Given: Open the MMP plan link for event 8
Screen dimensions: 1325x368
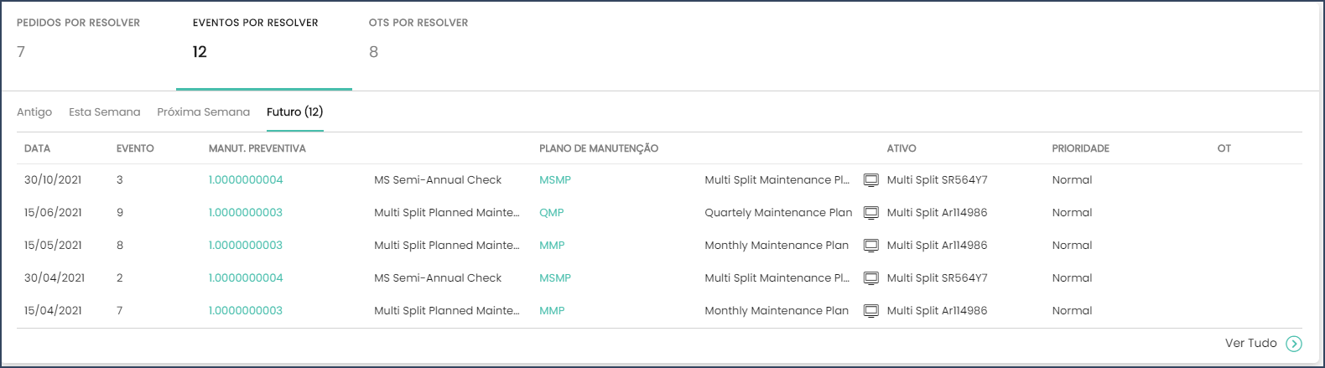Looking at the screenshot, I should click(552, 246).
